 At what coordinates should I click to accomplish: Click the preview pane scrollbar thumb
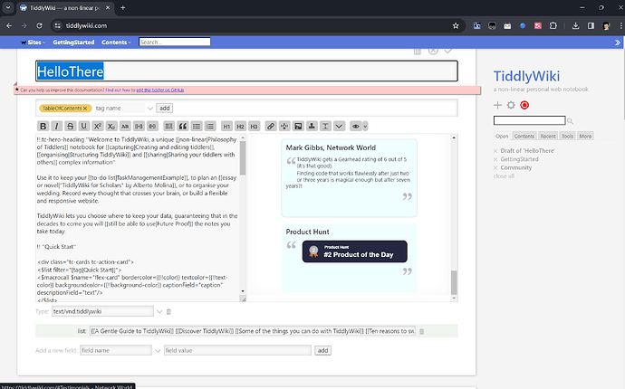click(x=454, y=282)
